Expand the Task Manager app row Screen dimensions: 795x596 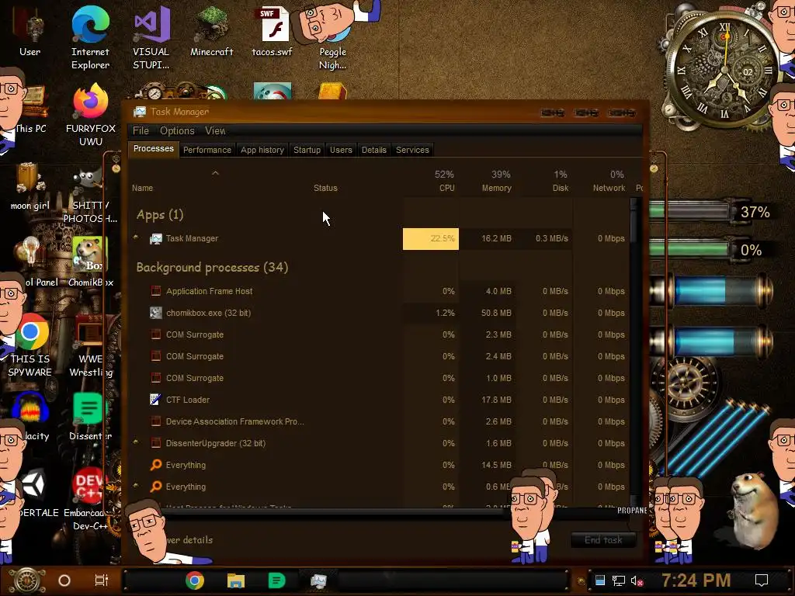click(x=135, y=237)
